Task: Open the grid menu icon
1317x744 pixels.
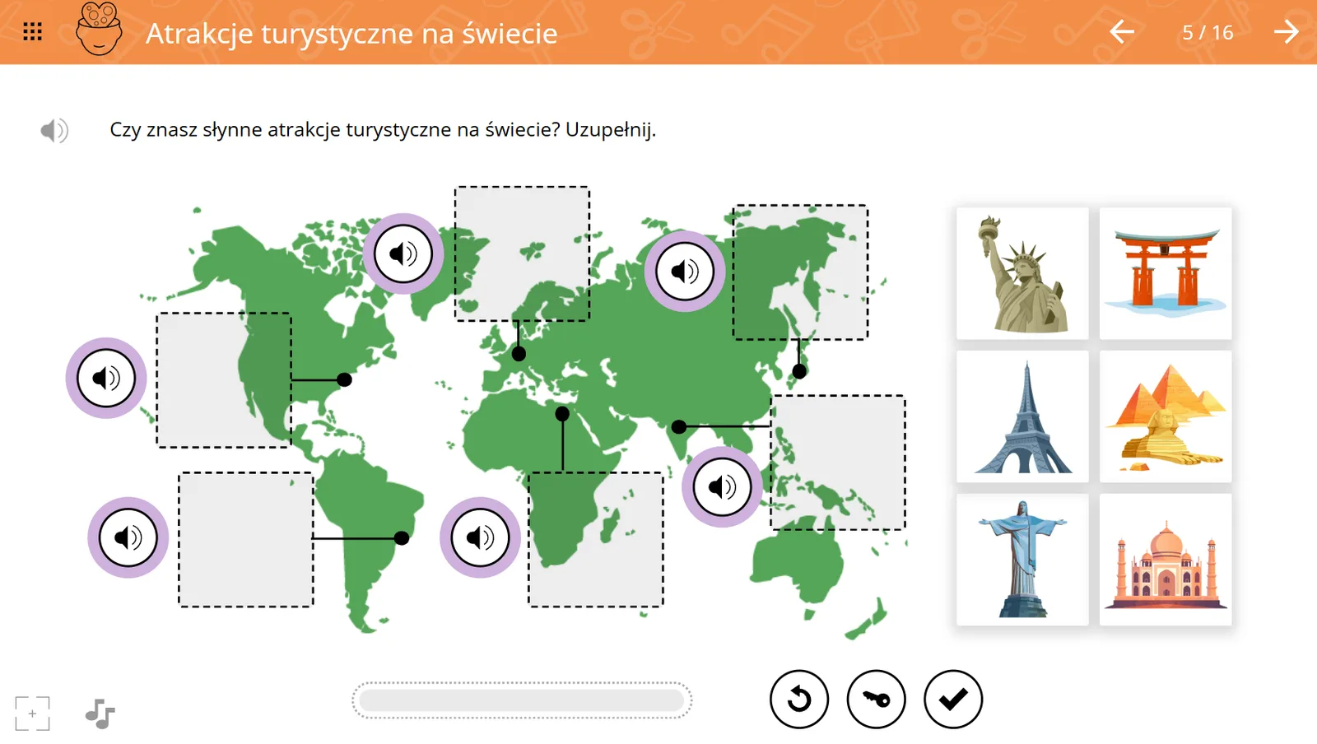Action: [x=32, y=32]
